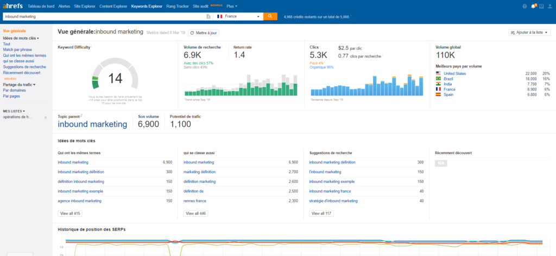Screen dimensions: 556x256
Task: Open the parent topic inbound marketing link
Action: [x=92, y=124]
